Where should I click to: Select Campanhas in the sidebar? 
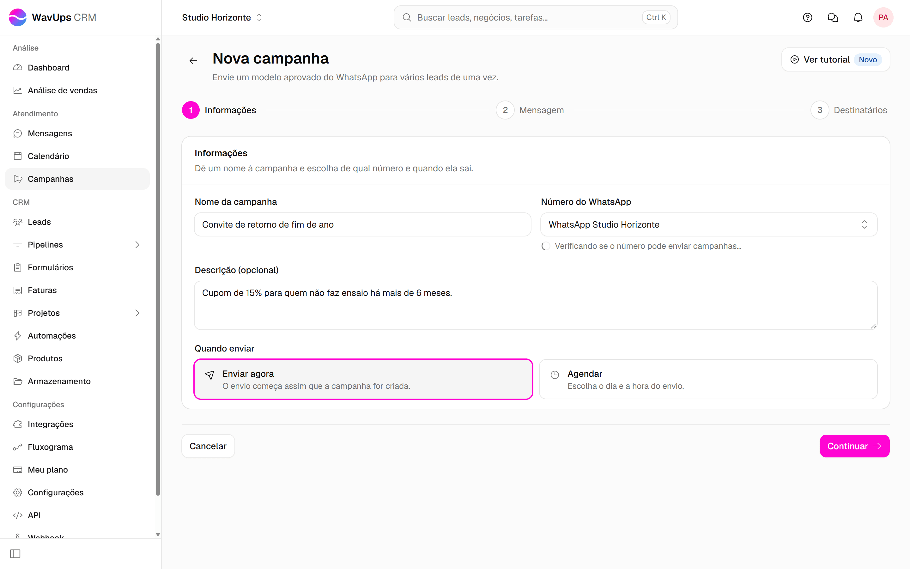77,179
